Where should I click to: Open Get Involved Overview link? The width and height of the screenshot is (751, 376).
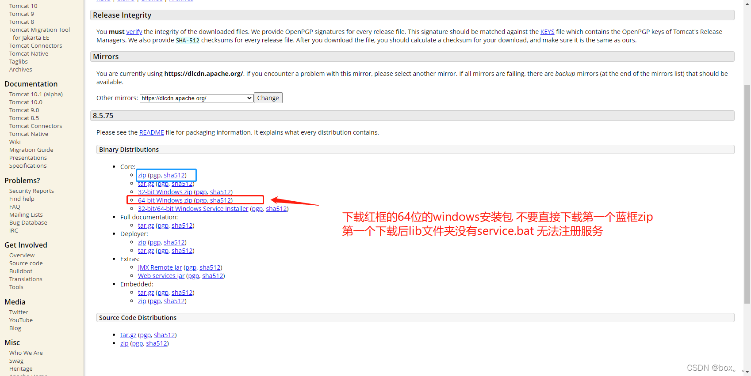coord(22,256)
